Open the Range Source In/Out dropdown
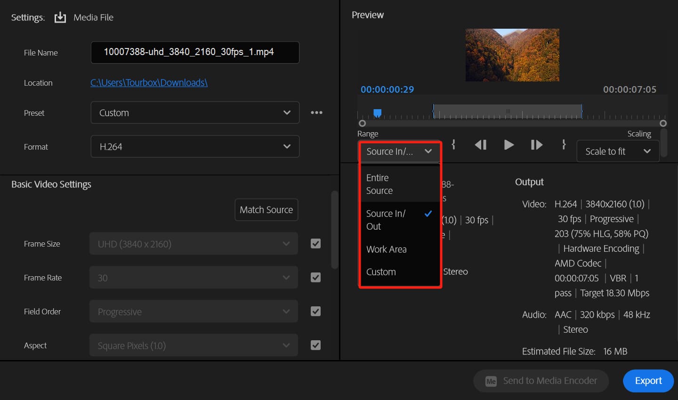This screenshot has height=400, width=678. coord(400,152)
